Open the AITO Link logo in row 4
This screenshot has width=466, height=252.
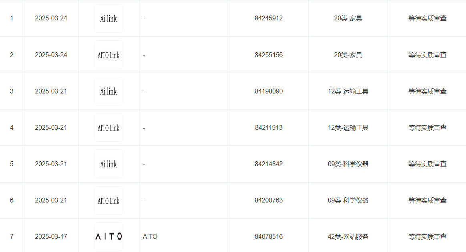pos(108,128)
